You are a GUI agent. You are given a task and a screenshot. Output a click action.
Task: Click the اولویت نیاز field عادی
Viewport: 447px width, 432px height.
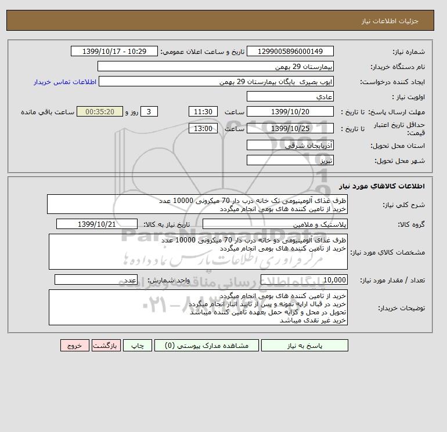coord(290,96)
